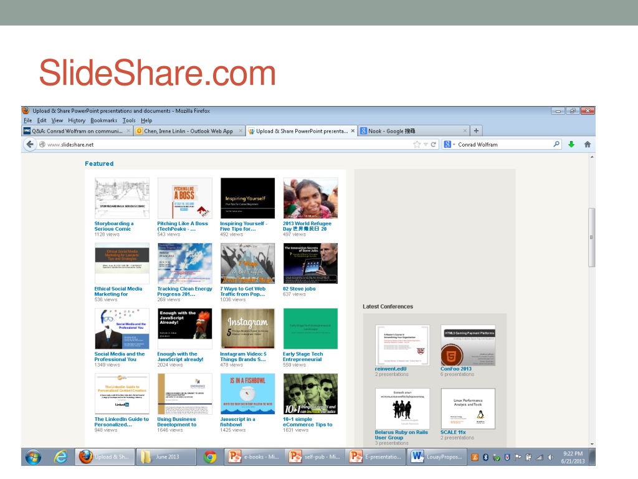Viewport: 638px width, 479px height.
Task: Open 2013 World Refugee Day link
Action: [307, 226]
